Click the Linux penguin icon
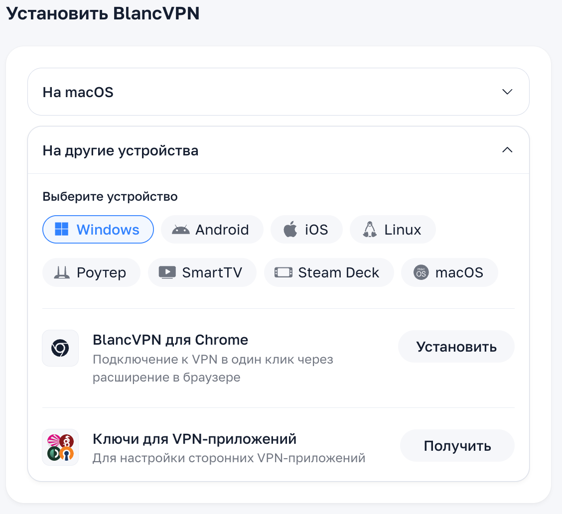The width and height of the screenshot is (562, 514). click(x=369, y=230)
